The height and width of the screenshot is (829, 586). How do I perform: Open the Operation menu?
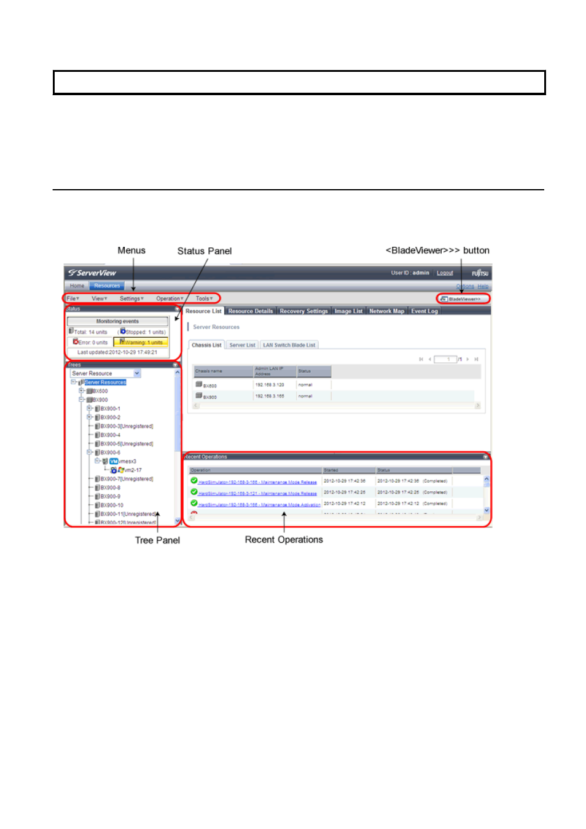click(x=170, y=298)
